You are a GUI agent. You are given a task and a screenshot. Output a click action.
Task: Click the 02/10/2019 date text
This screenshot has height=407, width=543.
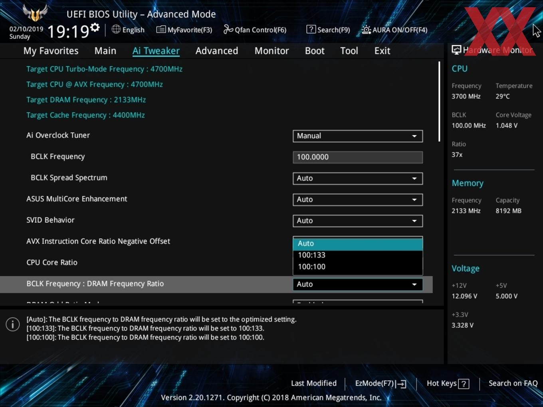pos(26,29)
